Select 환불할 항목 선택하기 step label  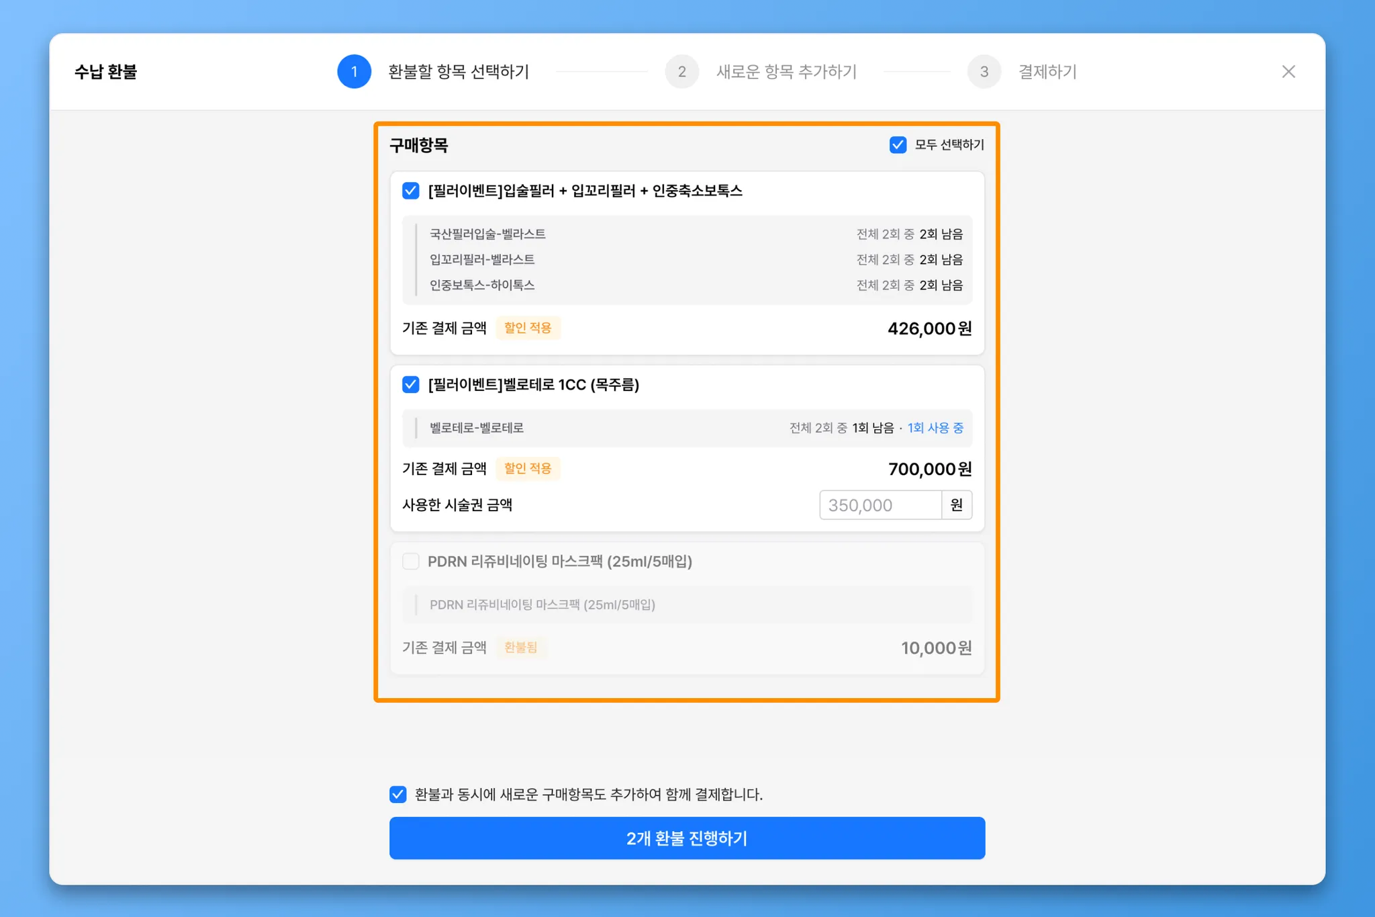coord(459,72)
